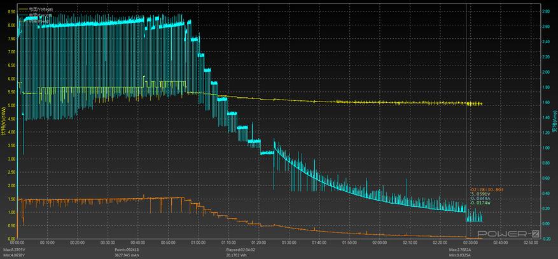
Task: Click the yellow Voltage legend line swatch
Action: tap(23, 8)
